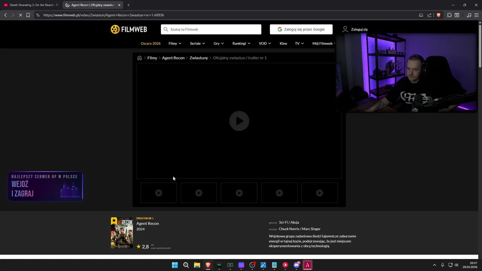Expand the VOD dropdown menu

(265, 43)
